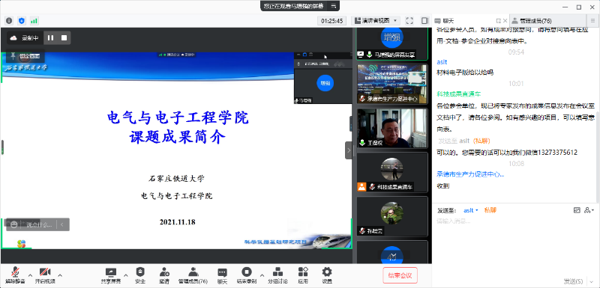Click the "说点什么..." comment box
Screen dimensions: 600x288
pos(38,224)
